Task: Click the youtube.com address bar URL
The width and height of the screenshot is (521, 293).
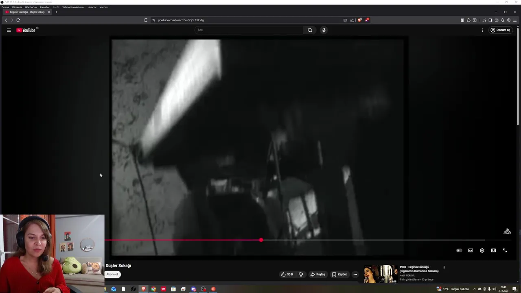Action: pos(181,20)
